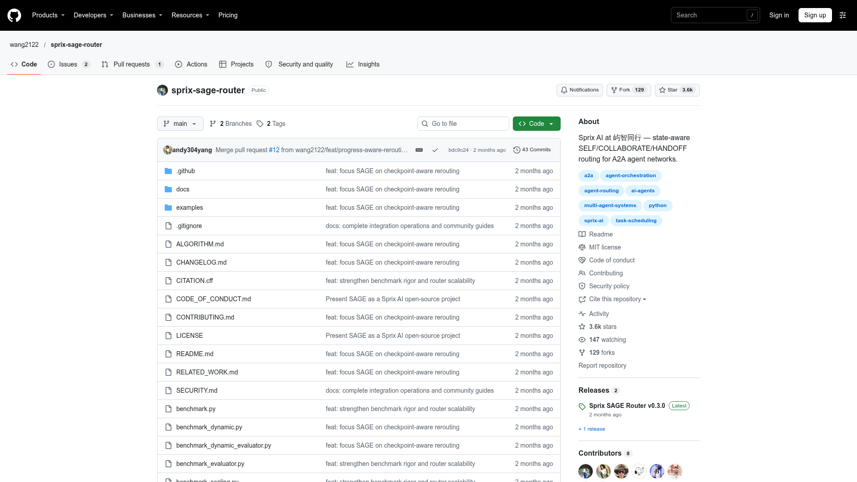Select the agent-orchestration topic tag

point(631,175)
